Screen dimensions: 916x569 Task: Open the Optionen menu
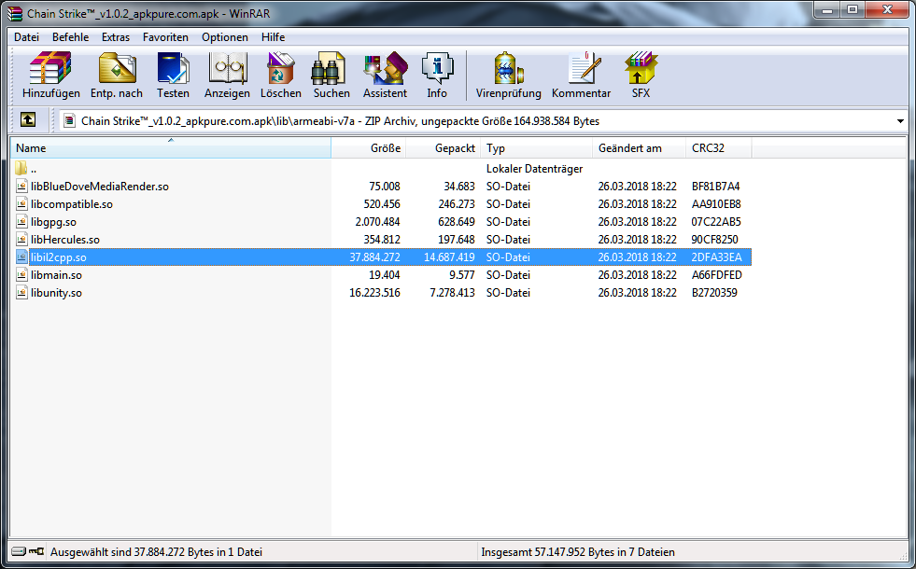225,36
